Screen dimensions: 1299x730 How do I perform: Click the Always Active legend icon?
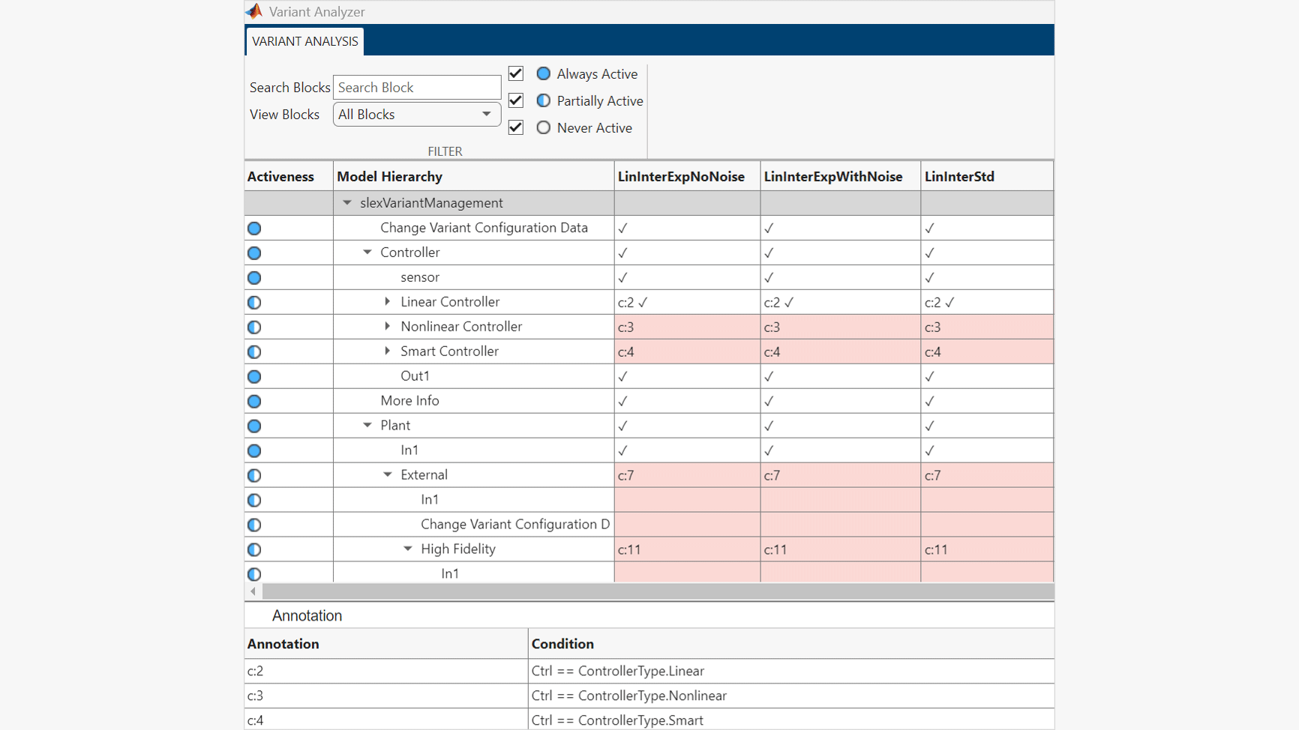click(x=544, y=73)
